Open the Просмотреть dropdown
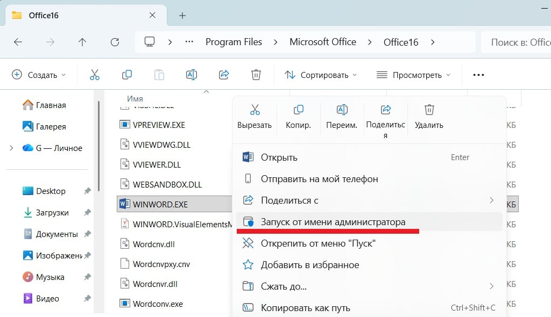This screenshot has height=317, width=551. click(413, 75)
